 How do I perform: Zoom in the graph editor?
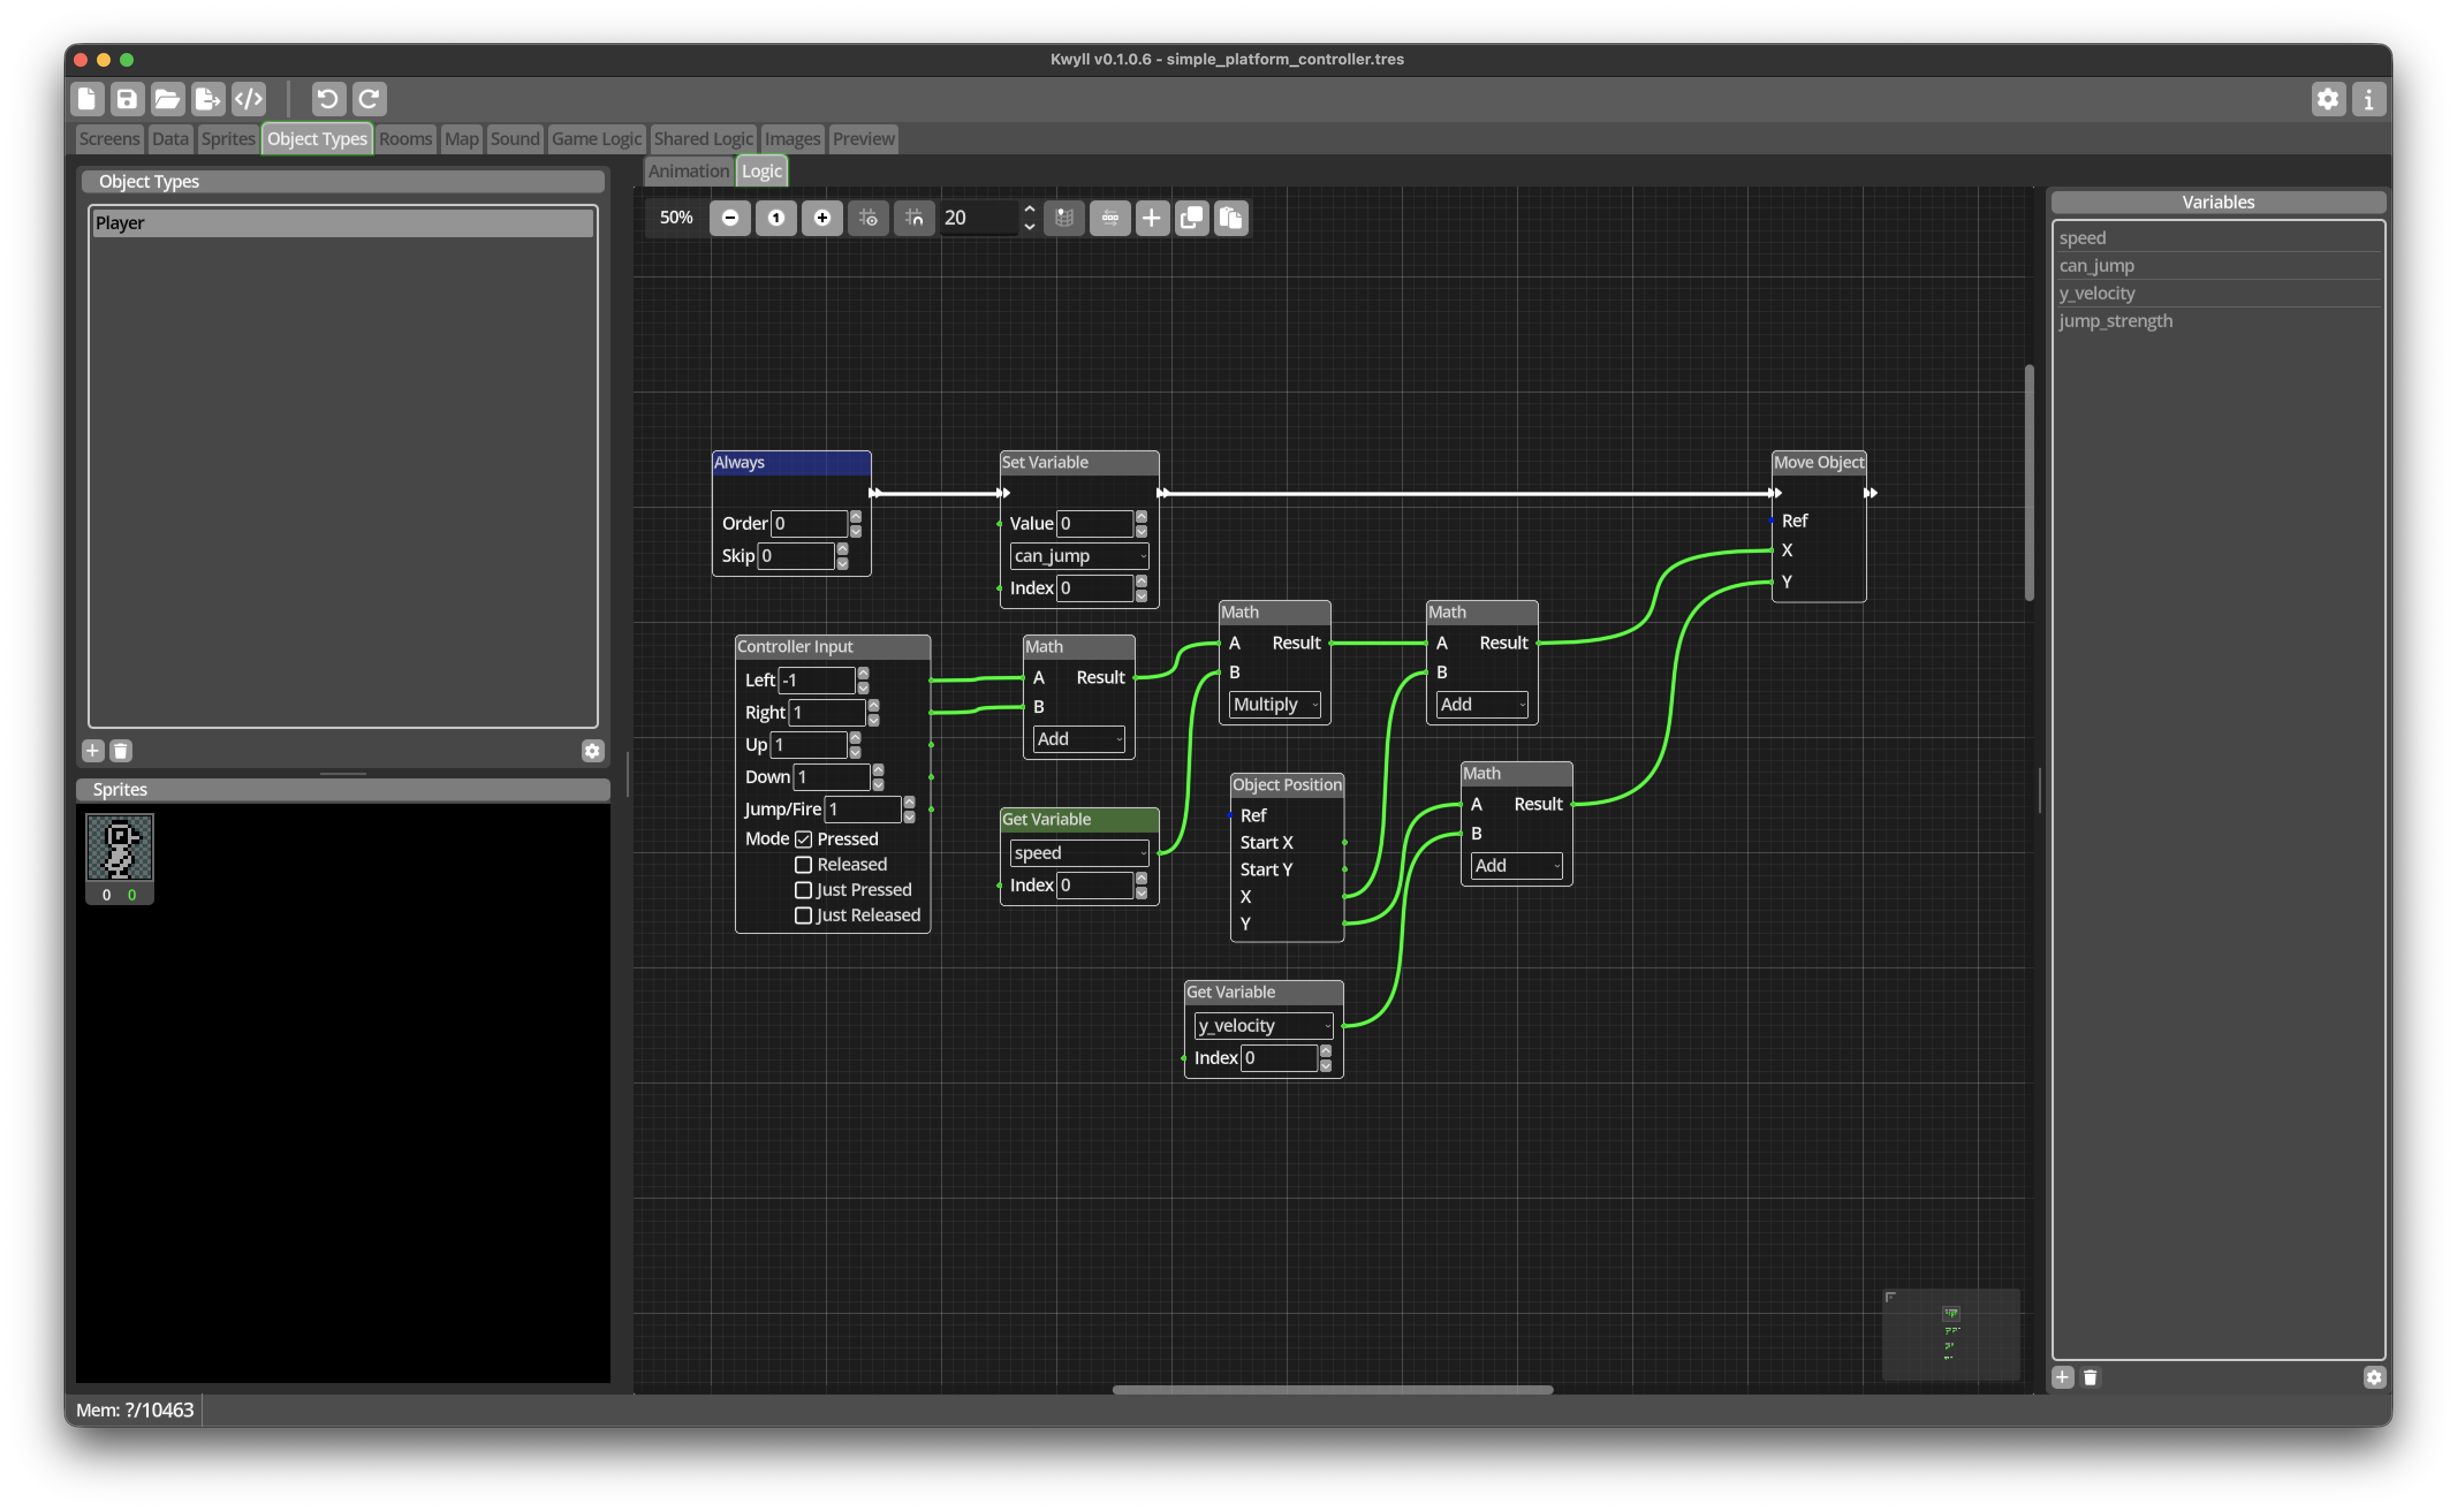822,218
